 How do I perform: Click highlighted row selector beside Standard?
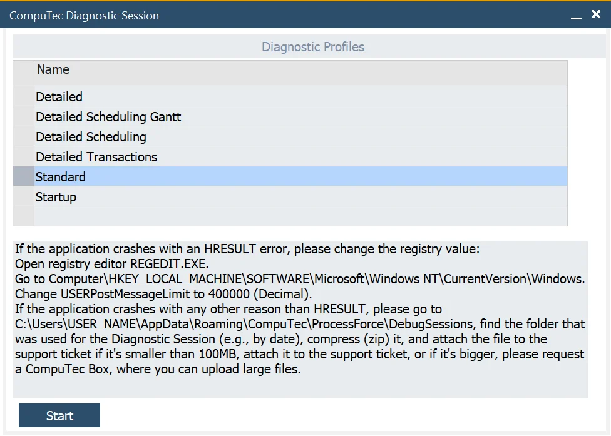(x=23, y=177)
